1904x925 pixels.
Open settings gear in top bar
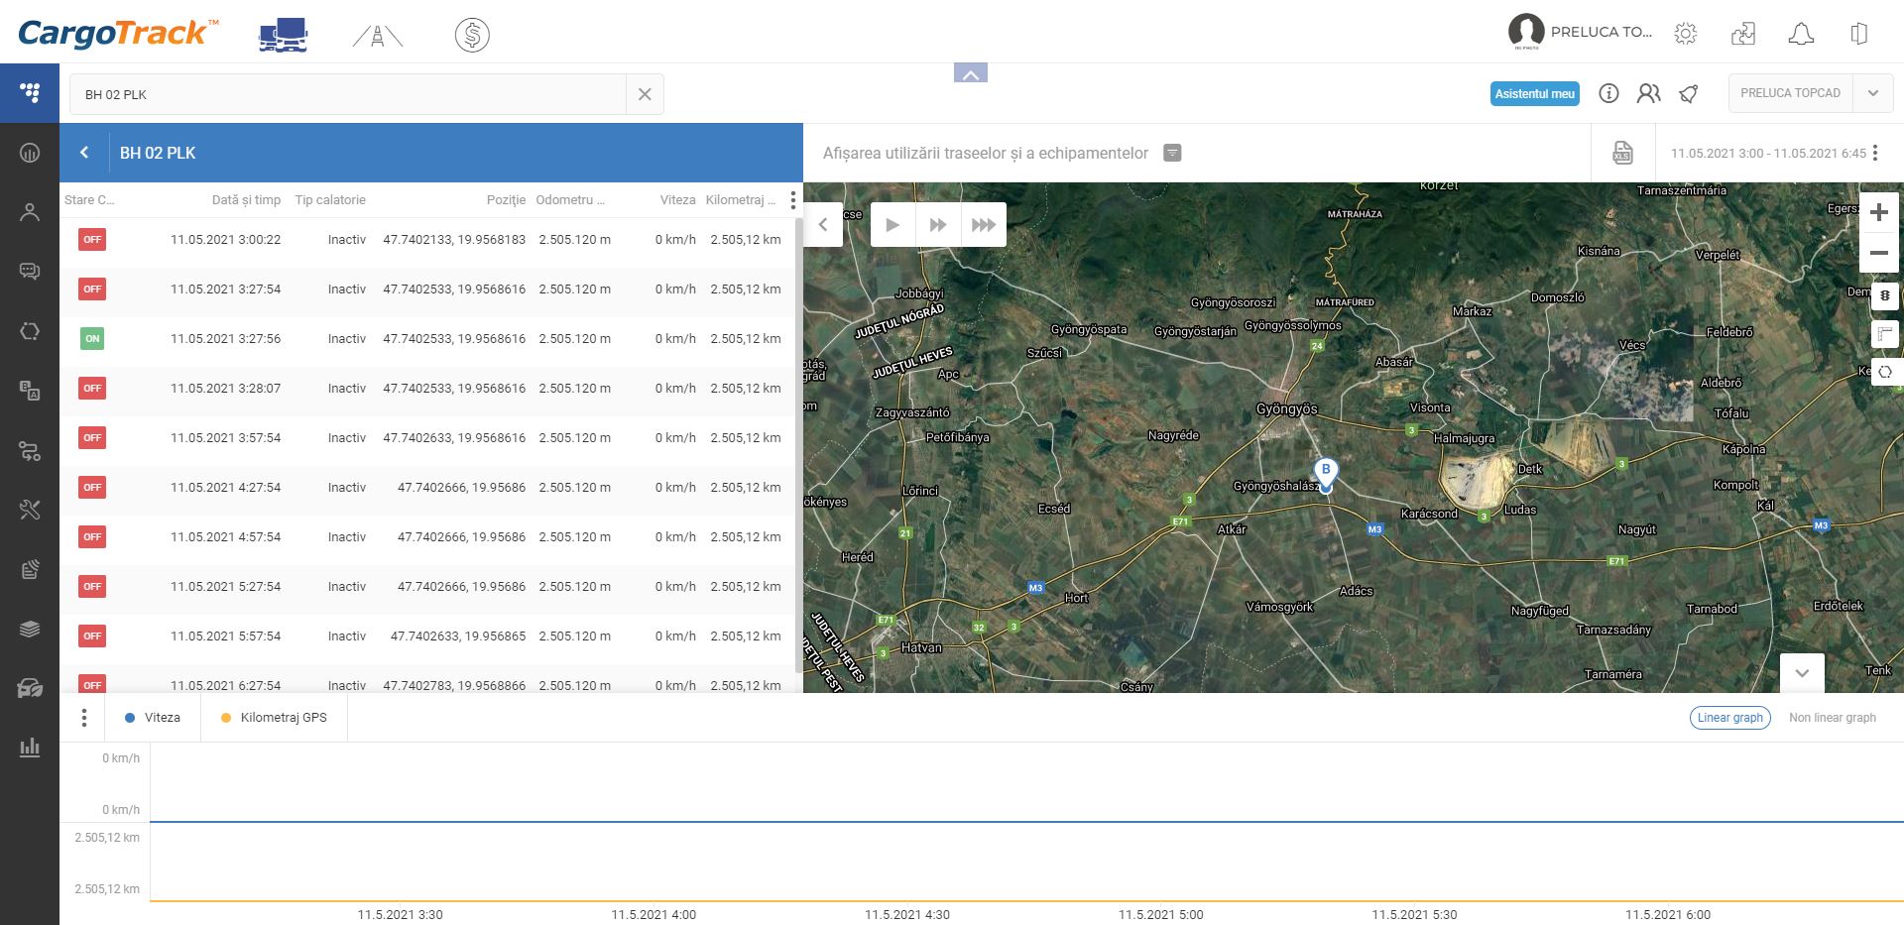[x=1685, y=34]
